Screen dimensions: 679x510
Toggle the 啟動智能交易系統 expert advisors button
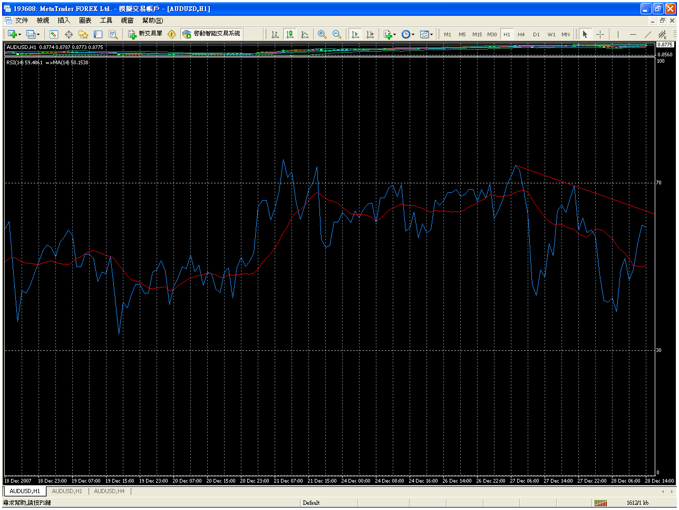(x=211, y=34)
